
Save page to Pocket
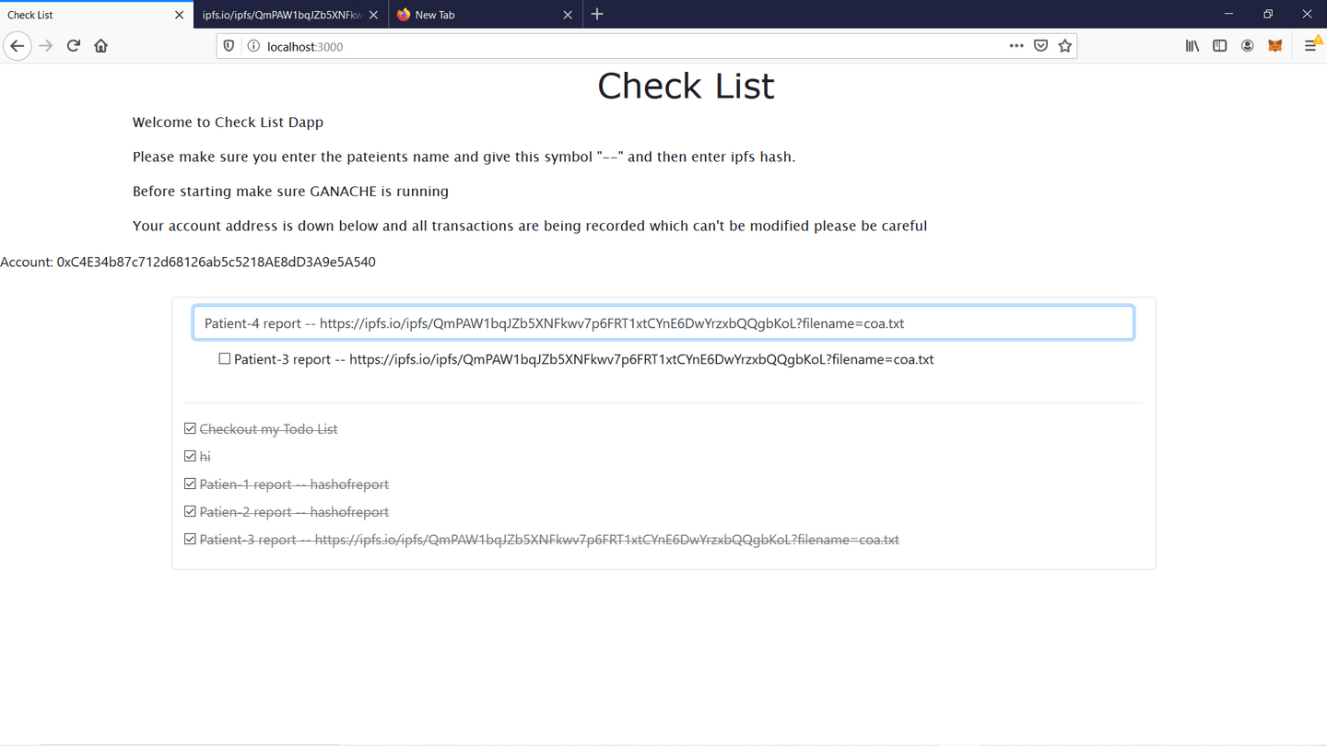click(1040, 46)
